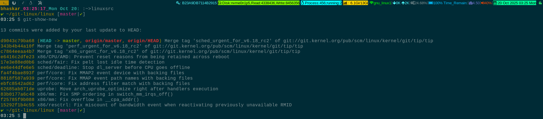Image resolution: width=543 pixels, height=119 pixels.
Task: Open the Firefox workspace icon
Action: coord(14,3)
